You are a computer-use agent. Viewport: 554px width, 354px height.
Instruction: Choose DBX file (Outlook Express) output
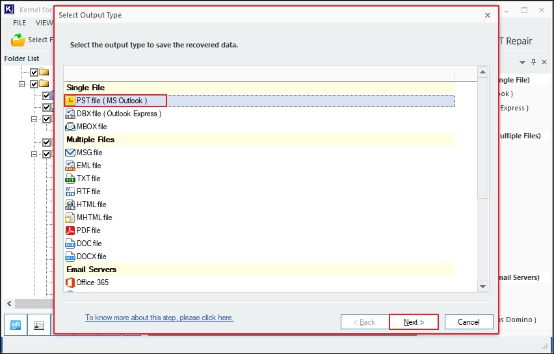pos(259,114)
